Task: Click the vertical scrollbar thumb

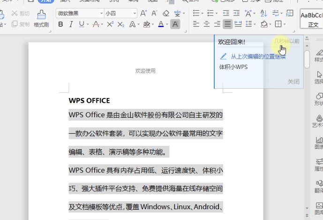Action: [307, 59]
